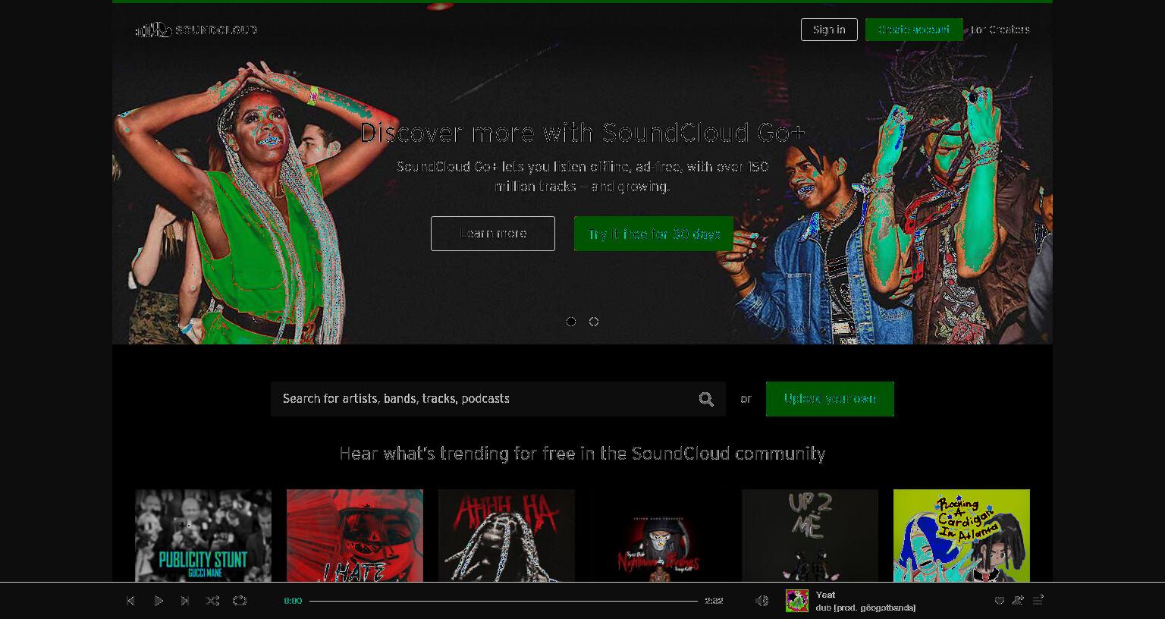The width and height of the screenshot is (1165, 619).
Task: Open track title dub in player
Action: tap(865, 608)
